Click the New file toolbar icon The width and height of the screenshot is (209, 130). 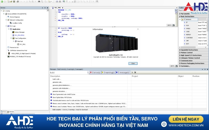[x=8, y=2]
